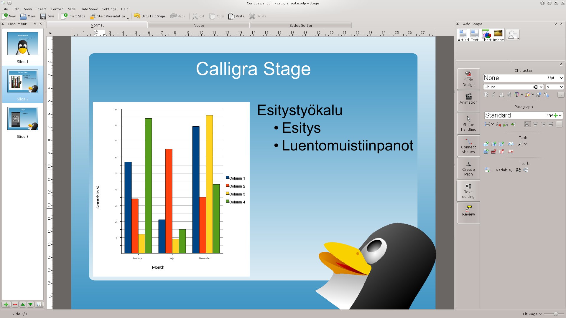This screenshot has width=566, height=318.
Task: Activate the Connect shapes tool
Action: point(468,146)
